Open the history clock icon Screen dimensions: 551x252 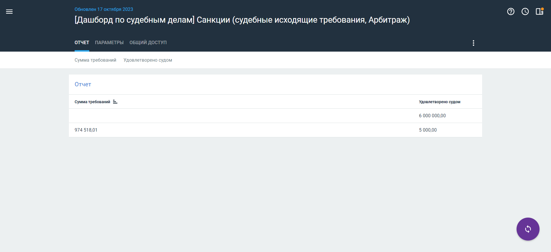[x=525, y=11]
